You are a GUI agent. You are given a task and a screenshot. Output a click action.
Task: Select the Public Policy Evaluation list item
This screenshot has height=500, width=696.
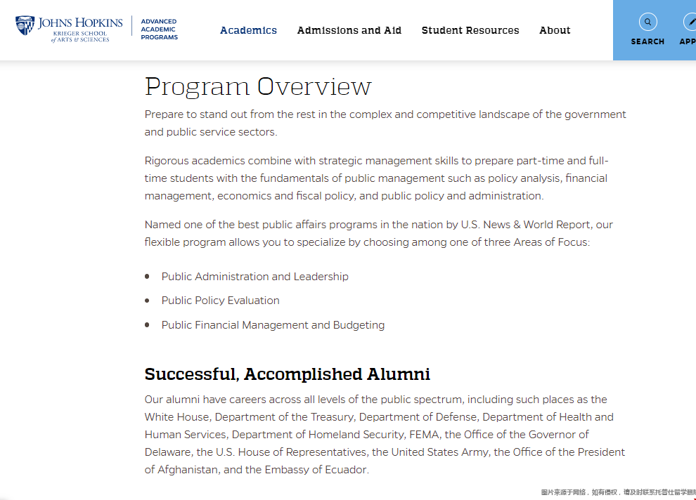pyautogui.click(x=220, y=301)
